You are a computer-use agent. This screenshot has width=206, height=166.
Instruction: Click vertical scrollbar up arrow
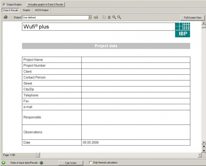204,23
